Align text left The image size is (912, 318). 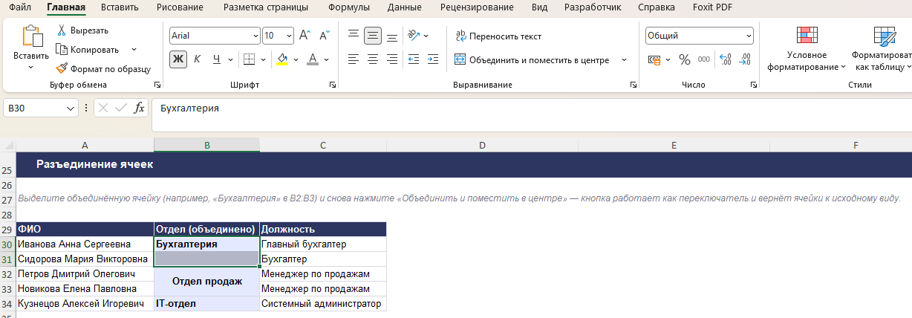[x=354, y=59]
